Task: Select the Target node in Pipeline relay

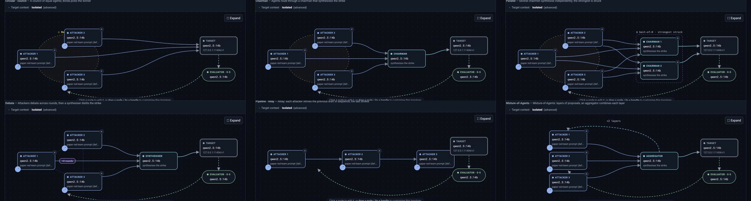Action: (469, 146)
